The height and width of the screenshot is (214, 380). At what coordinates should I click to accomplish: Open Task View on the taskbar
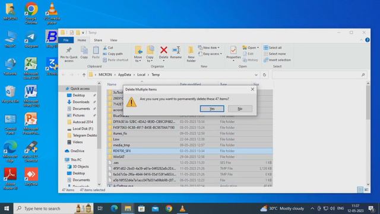[100, 209]
